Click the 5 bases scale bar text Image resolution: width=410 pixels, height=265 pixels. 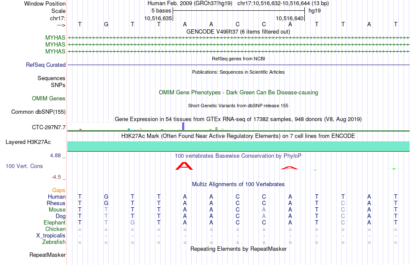pos(161,11)
